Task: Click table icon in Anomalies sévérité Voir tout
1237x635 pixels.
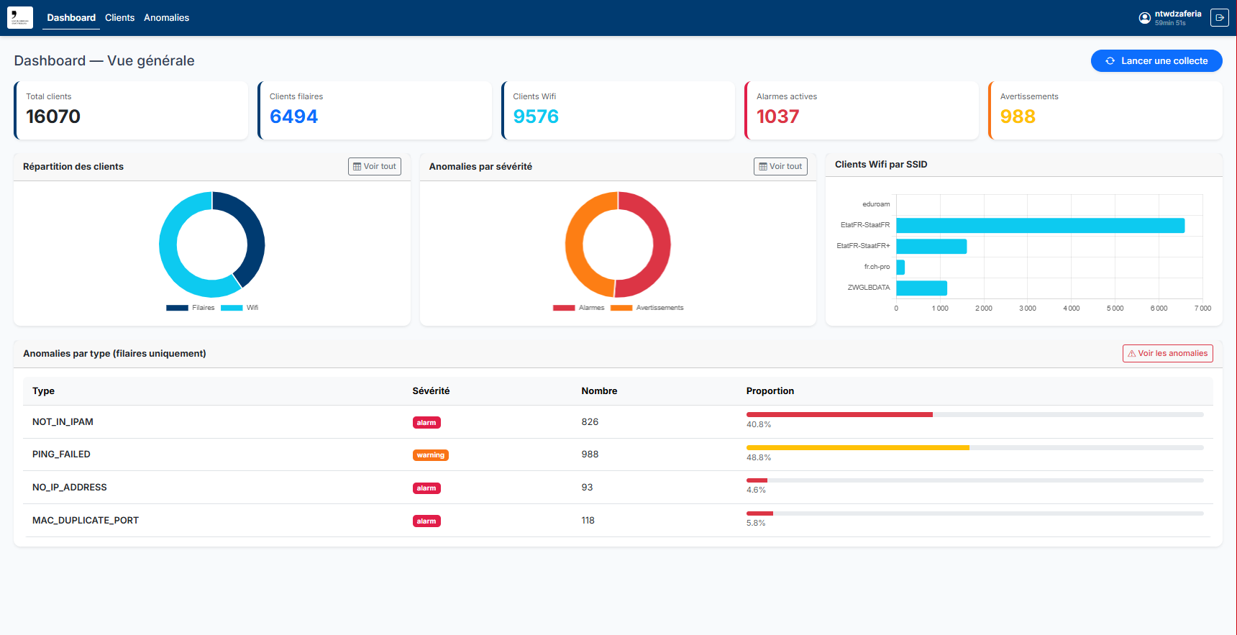Action: [763, 167]
